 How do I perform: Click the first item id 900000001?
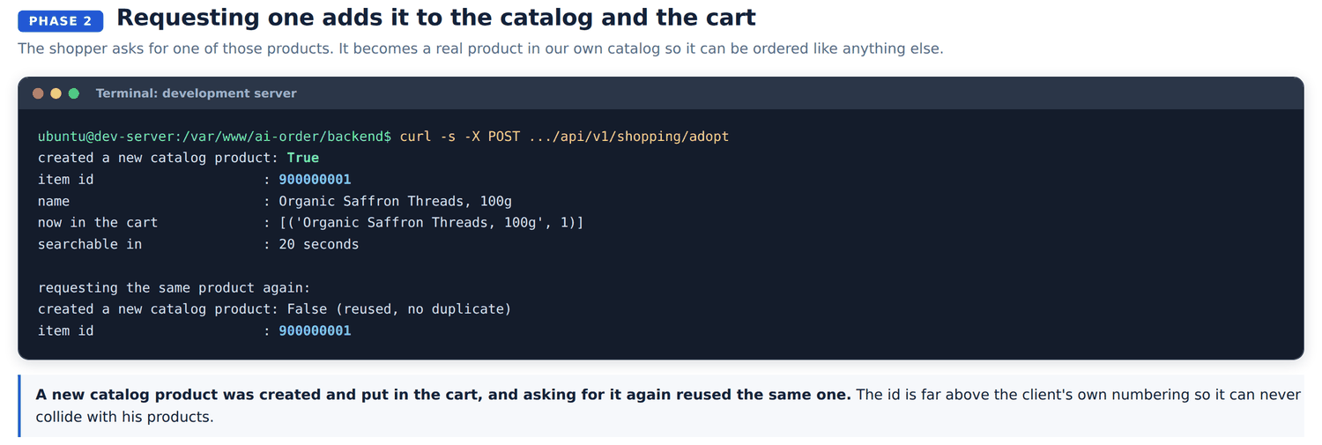click(x=315, y=180)
